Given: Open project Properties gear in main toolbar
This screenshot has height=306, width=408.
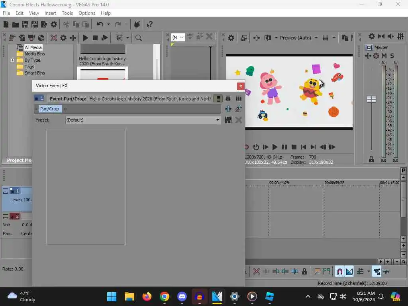Looking at the screenshot, I should click(54, 24).
